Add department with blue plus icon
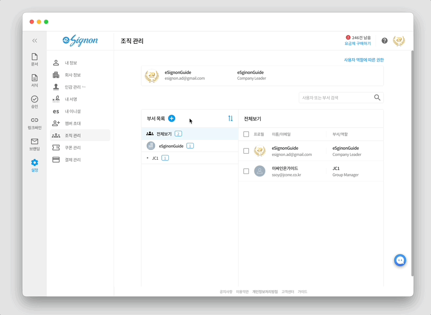 click(x=172, y=118)
